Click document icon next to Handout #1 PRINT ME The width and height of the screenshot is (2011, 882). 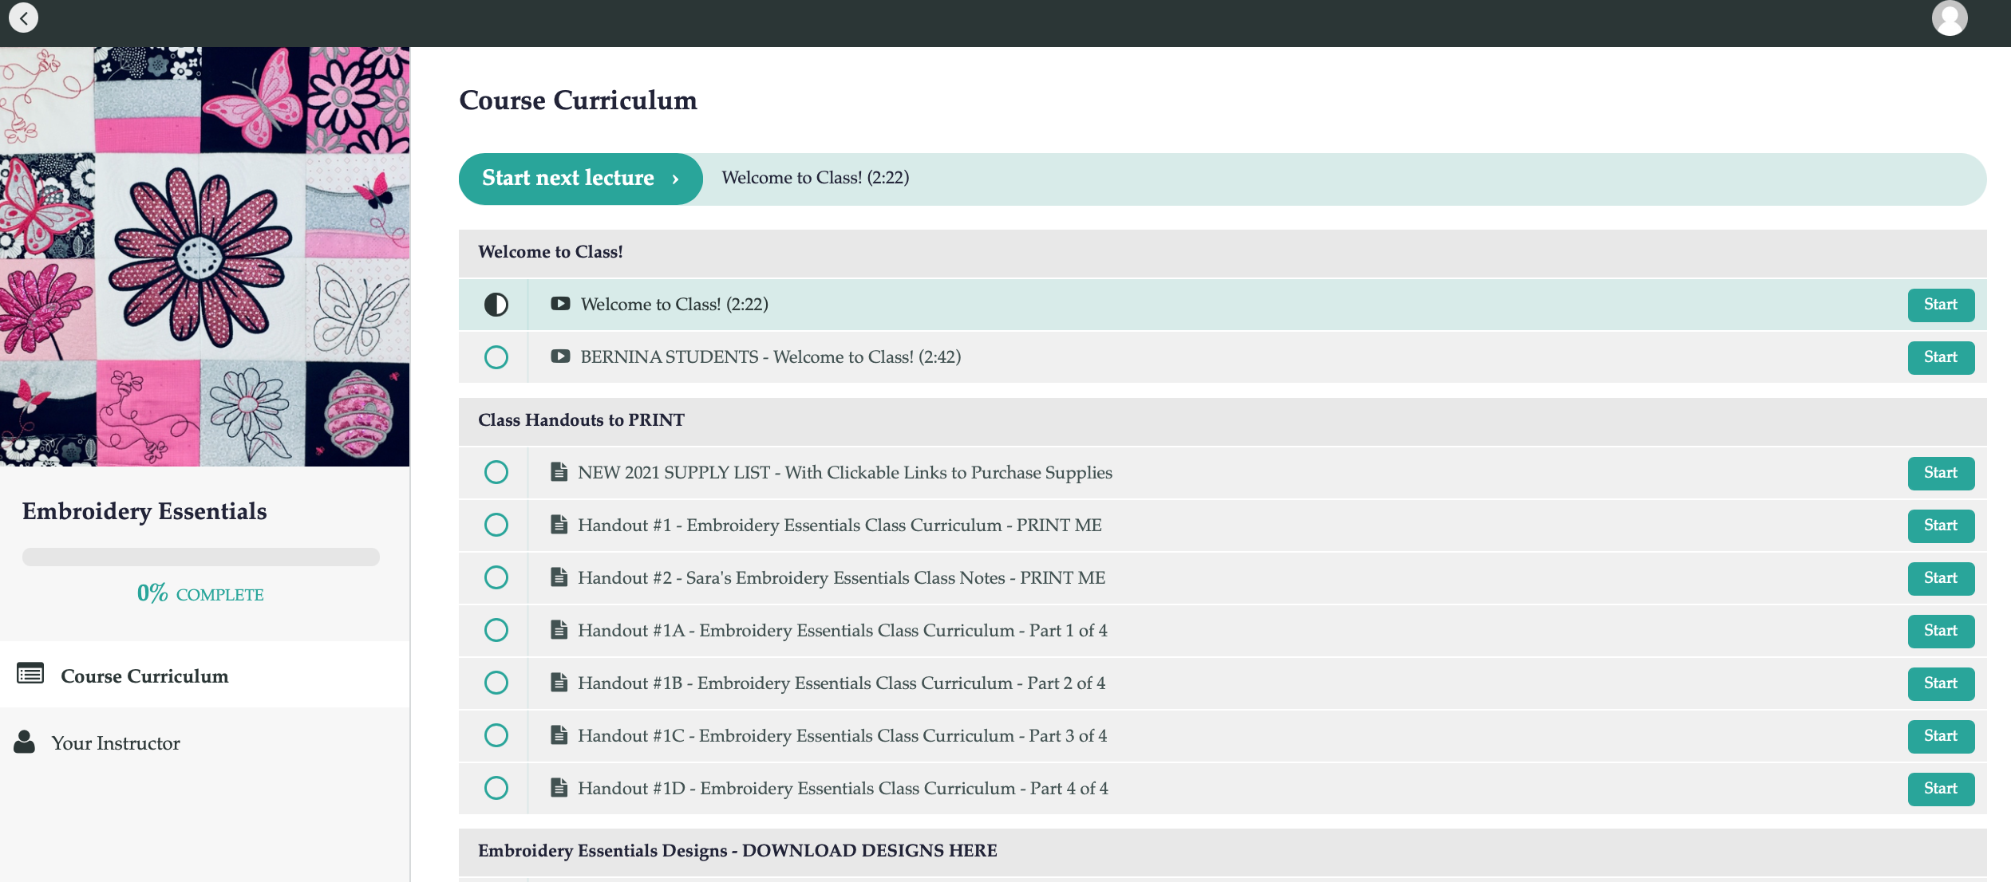(559, 525)
